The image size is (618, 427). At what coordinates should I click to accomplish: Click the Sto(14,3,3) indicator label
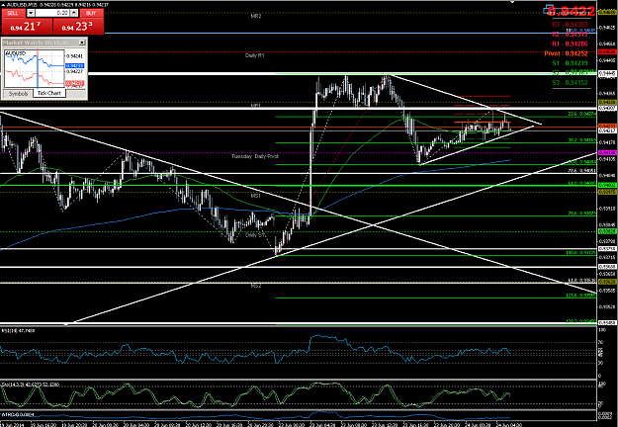tap(31, 384)
